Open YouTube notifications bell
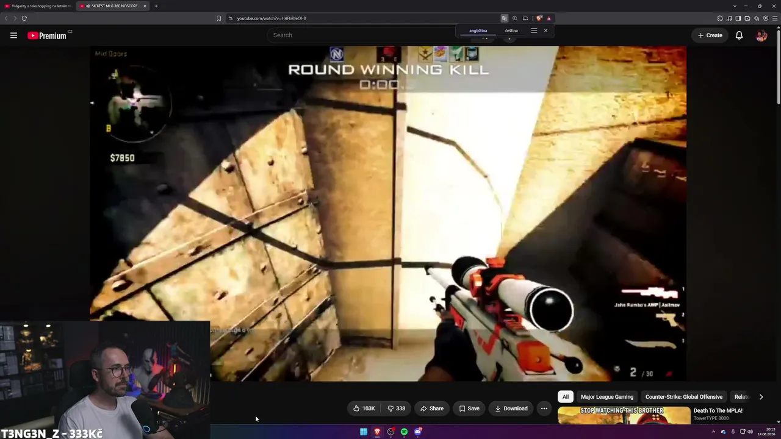This screenshot has height=439, width=781. coord(739,35)
